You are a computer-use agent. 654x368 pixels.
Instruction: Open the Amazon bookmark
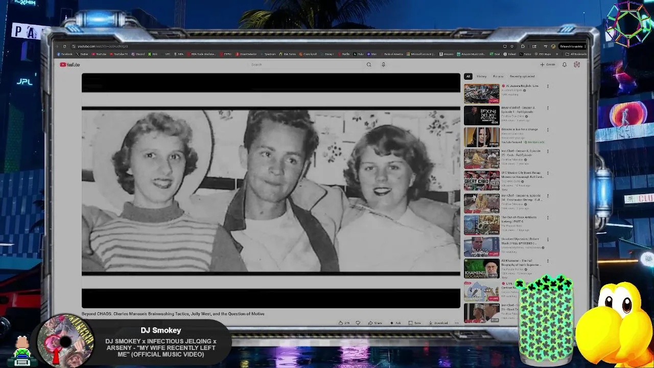click(447, 54)
